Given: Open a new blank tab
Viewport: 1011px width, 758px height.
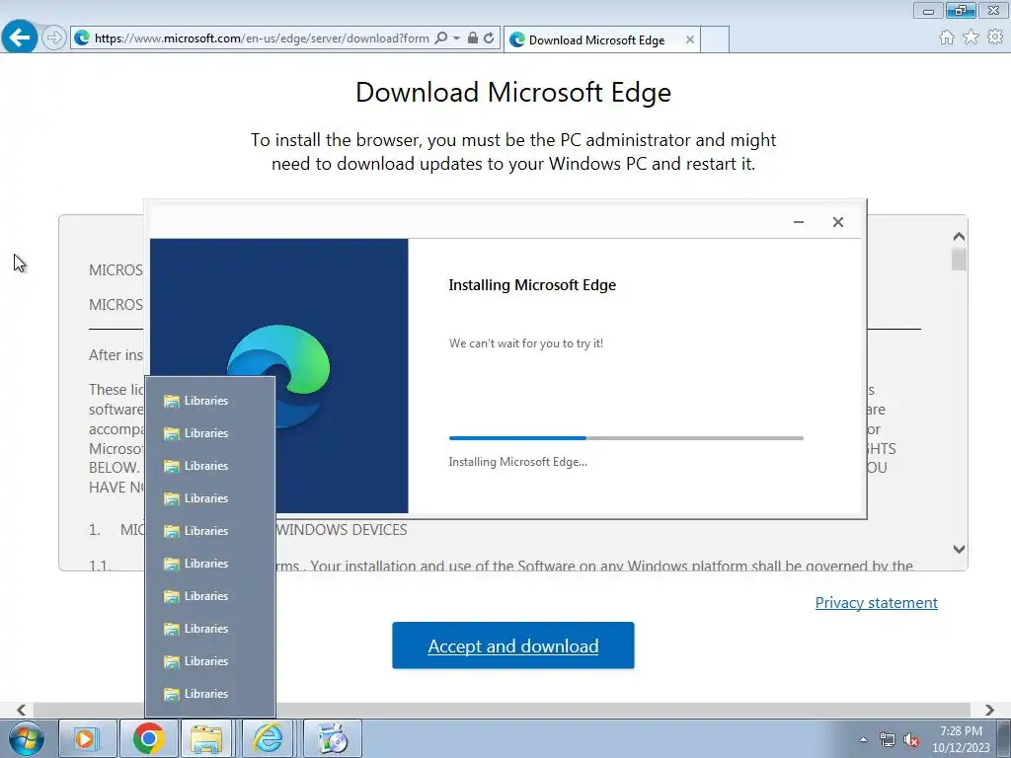Looking at the screenshot, I should coord(715,39).
